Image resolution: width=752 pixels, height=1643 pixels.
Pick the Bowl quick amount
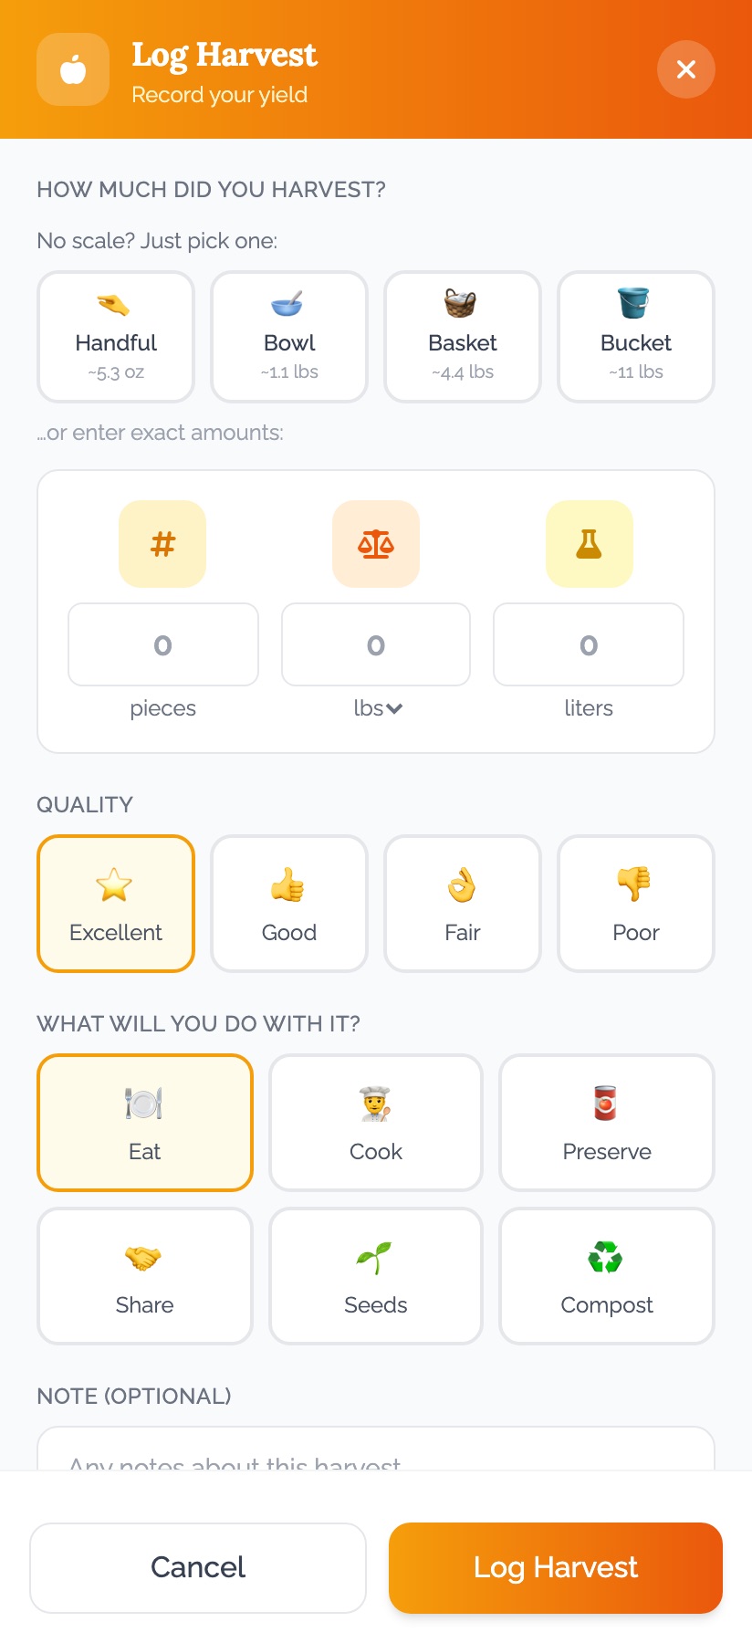[x=289, y=337]
